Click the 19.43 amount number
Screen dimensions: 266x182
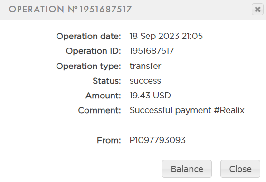pos(140,96)
